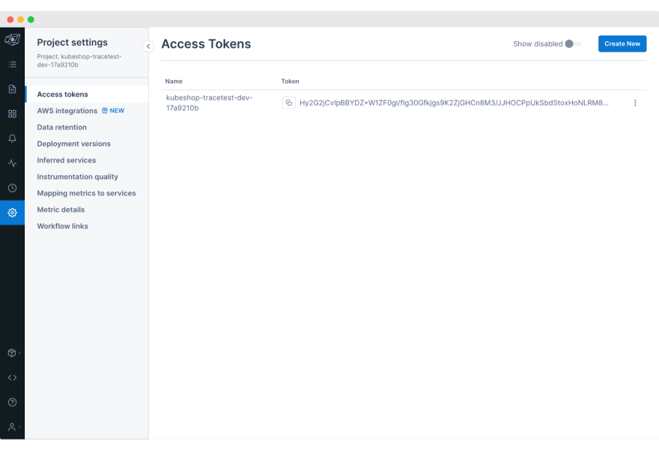
Task: Click the green maximize window button
Action: coord(31,19)
